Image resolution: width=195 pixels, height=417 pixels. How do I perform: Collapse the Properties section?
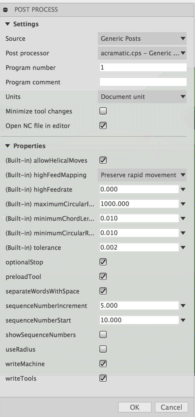8,146
